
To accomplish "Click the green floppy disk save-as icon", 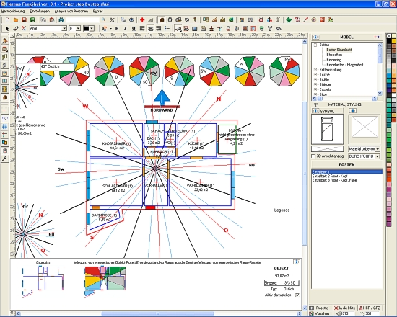I will (x=32, y=19).
